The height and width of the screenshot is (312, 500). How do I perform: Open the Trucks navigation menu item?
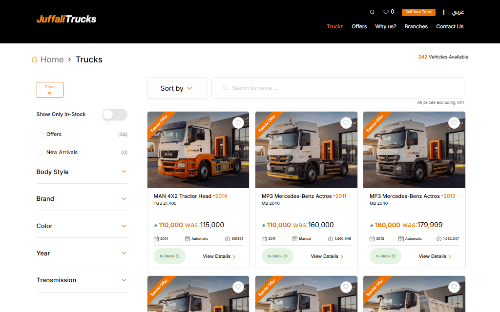click(x=335, y=26)
